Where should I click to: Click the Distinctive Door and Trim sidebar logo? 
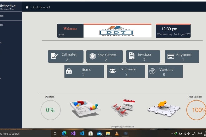click(8, 7)
